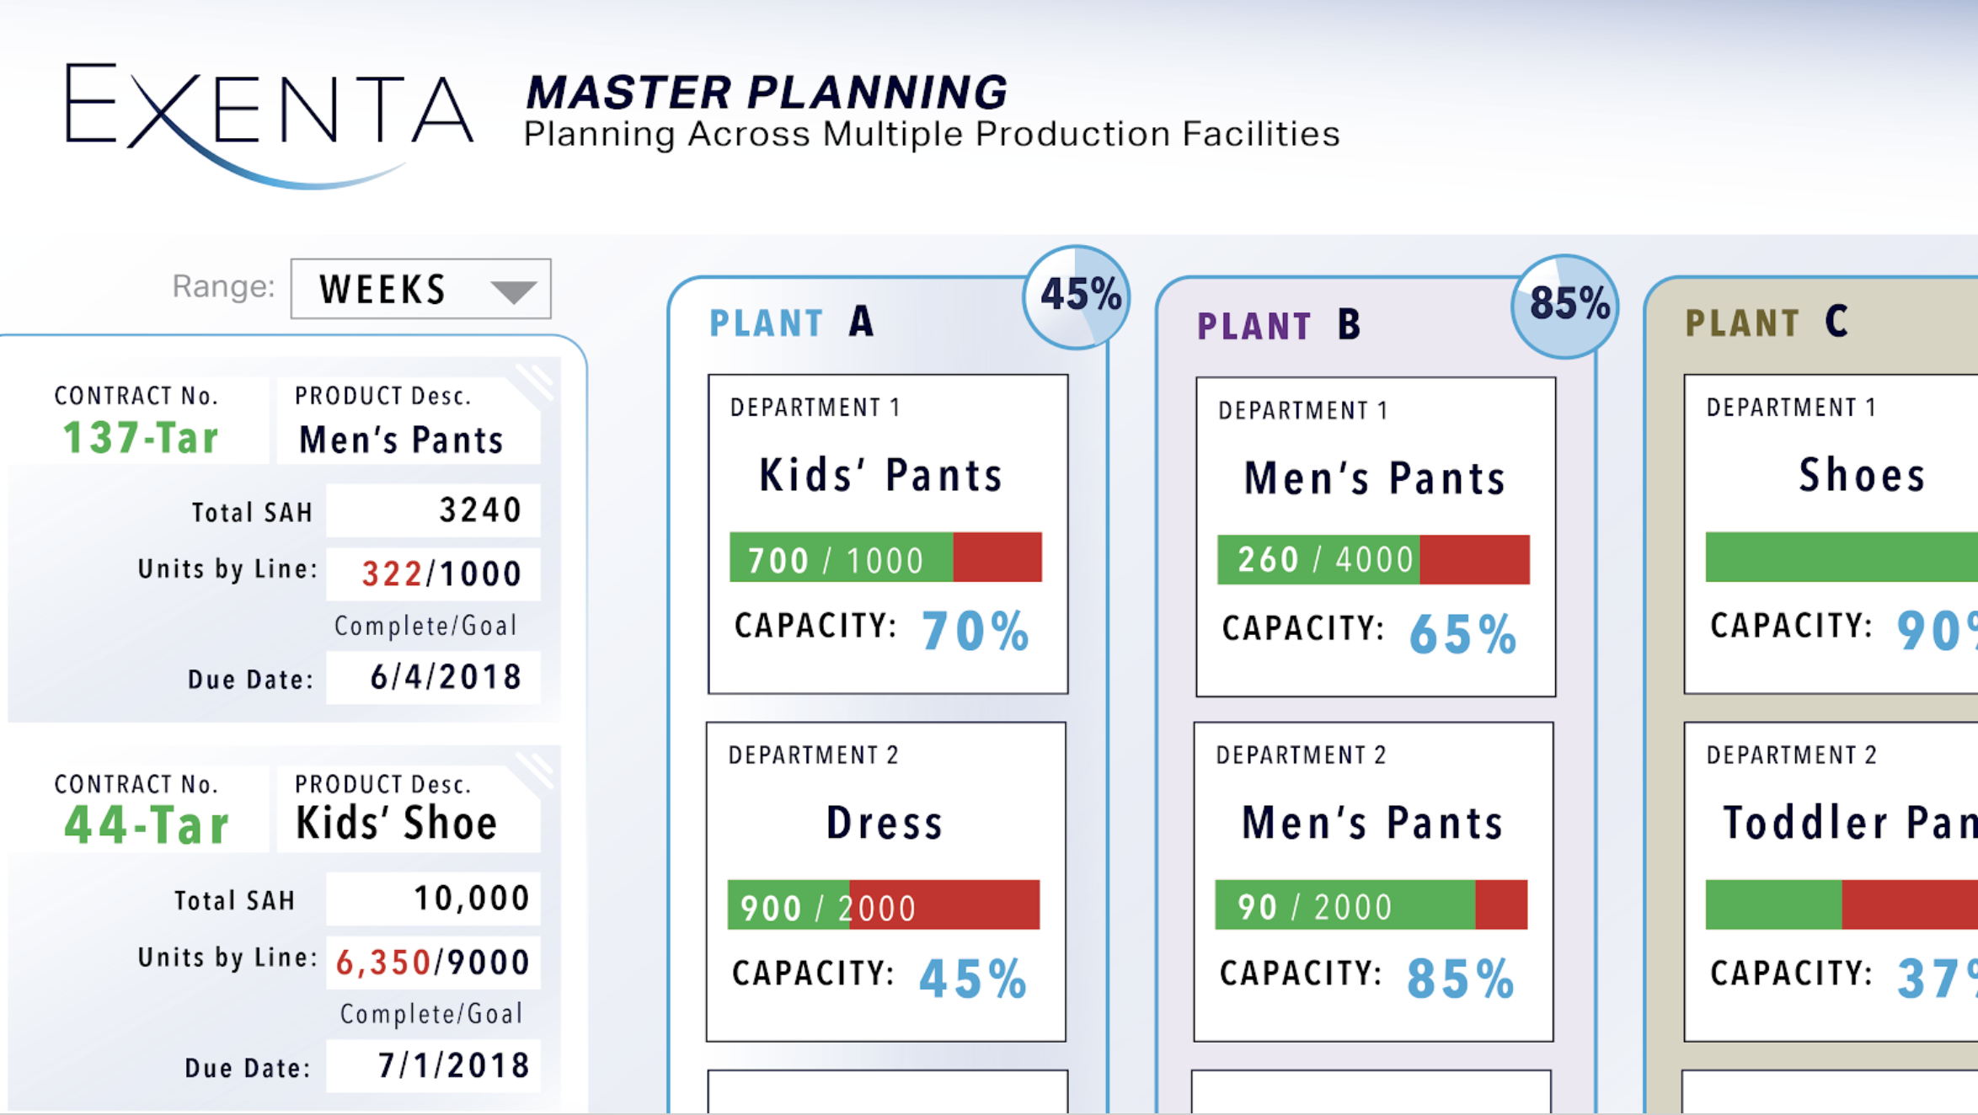Open contract number 44-Tar
This screenshot has height=1115, width=1978.
point(147,824)
